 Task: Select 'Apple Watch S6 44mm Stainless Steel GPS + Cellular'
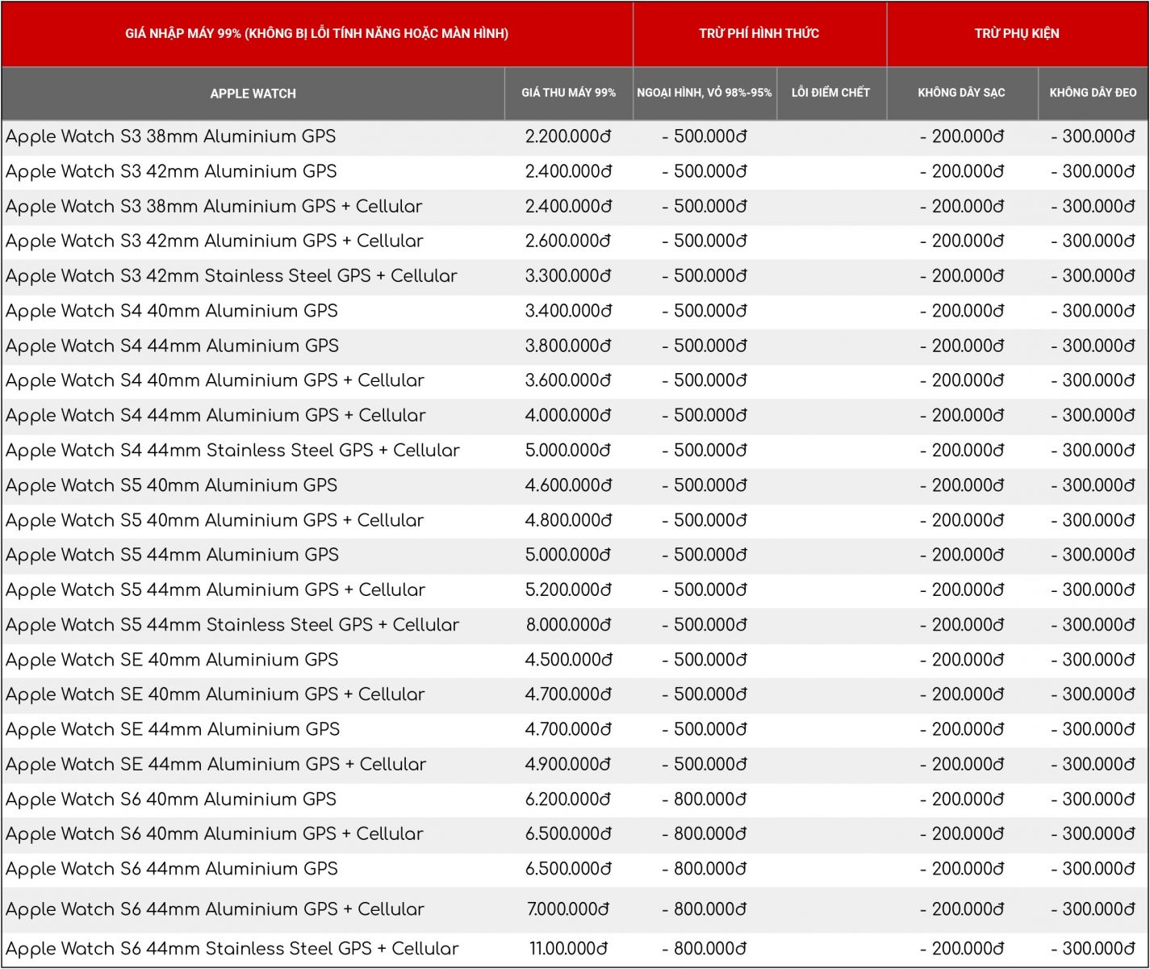coord(232,949)
